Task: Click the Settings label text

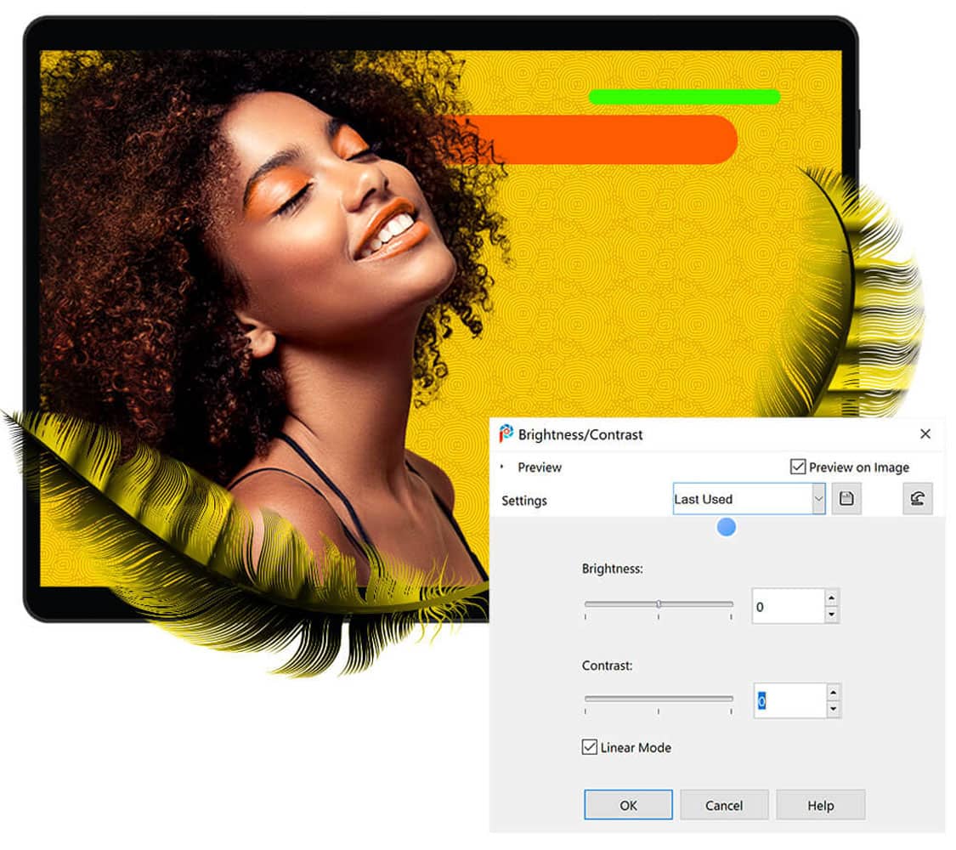Action: tap(523, 500)
